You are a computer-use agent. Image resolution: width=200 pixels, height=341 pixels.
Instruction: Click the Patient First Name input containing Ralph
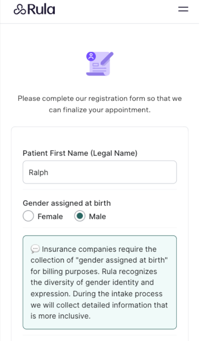[99, 172]
